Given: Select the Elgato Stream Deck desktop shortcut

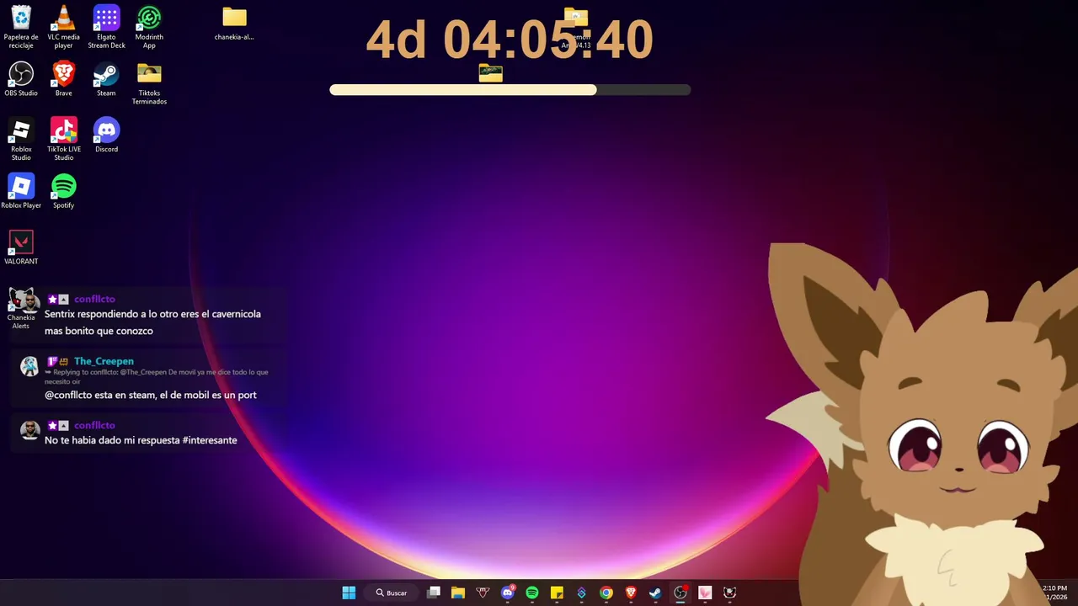Looking at the screenshot, I should 106,26.
